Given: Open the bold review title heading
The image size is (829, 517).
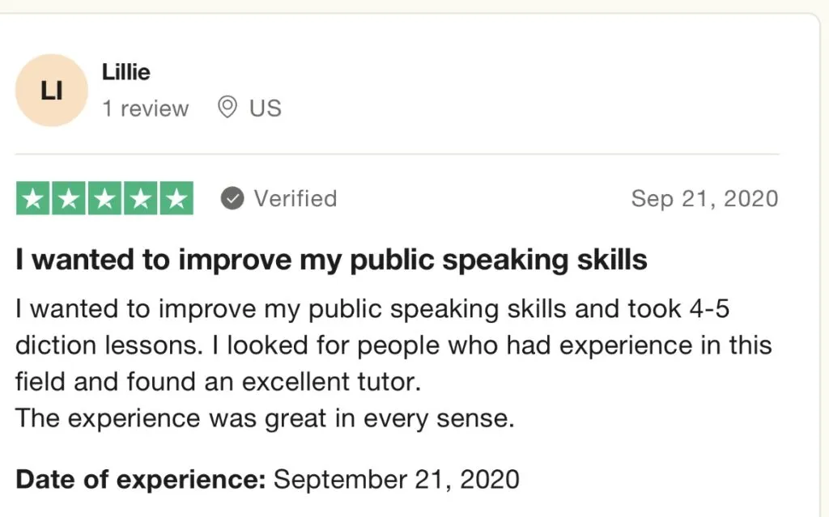Looking at the screenshot, I should point(331,260).
